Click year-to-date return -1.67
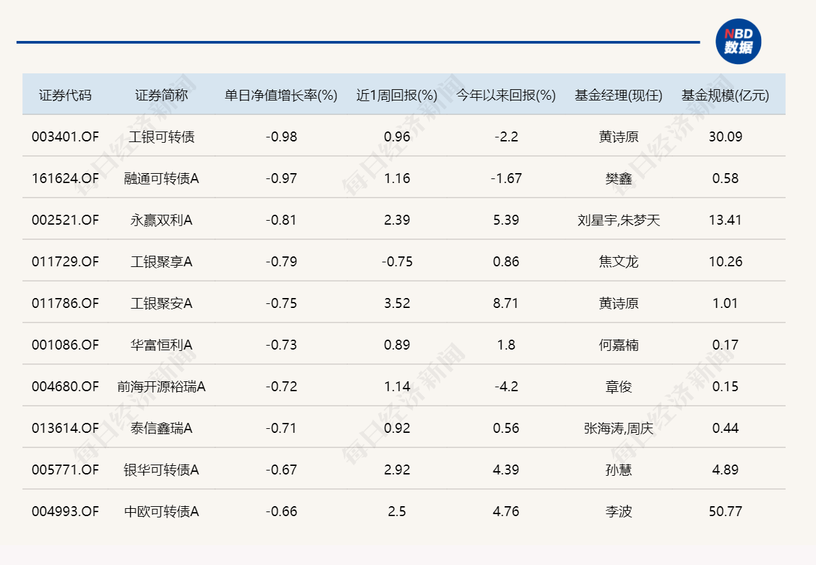Screen dimensions: 816x565 pos(506,178)
